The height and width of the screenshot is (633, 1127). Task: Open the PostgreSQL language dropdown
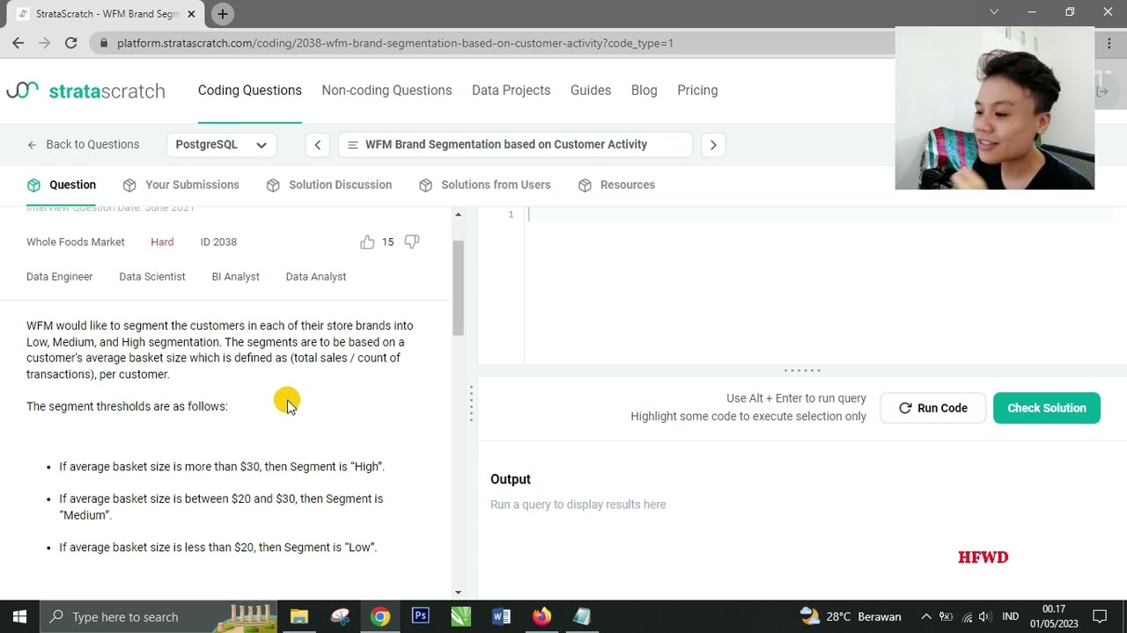[221, 145]
